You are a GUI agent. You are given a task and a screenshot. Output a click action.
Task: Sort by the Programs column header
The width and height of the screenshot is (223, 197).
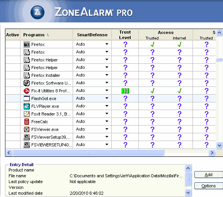pos(47,35)
